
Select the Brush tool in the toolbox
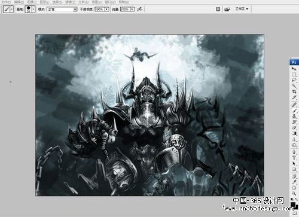(x=294, y=111)
